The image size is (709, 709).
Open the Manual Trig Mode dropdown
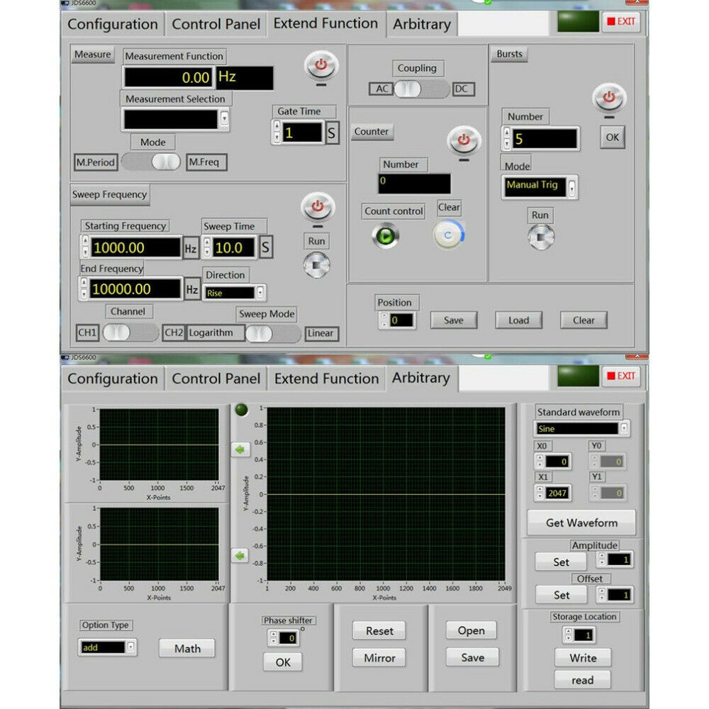572,187
